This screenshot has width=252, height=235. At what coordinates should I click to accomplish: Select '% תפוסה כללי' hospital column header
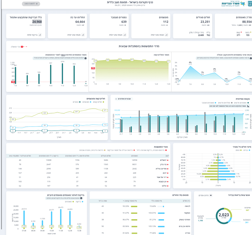[156, 201]
